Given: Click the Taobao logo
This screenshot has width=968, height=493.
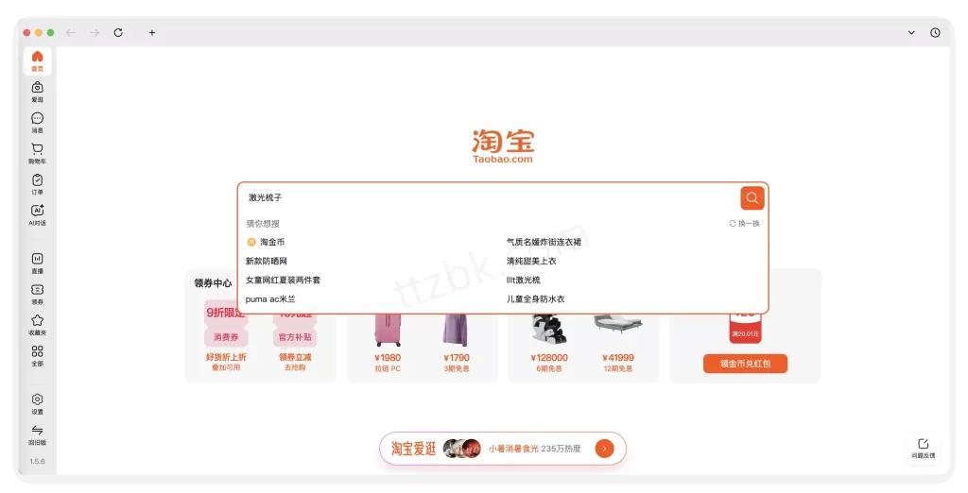Looking at the screenshot, I should click(503, 146).
